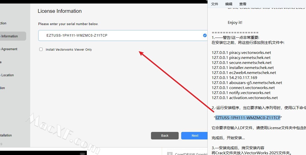Viewport: 306px width, 155px height.
Task: Select the Information step in installer sidebar
Action: 13,36
